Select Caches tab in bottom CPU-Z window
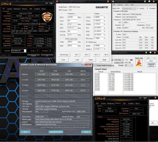This screenshot has width=158, height=142. pyautogui.click(x=103, y=103)
